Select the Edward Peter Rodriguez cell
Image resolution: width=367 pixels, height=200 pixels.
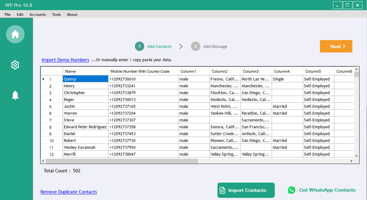point(85,127)
